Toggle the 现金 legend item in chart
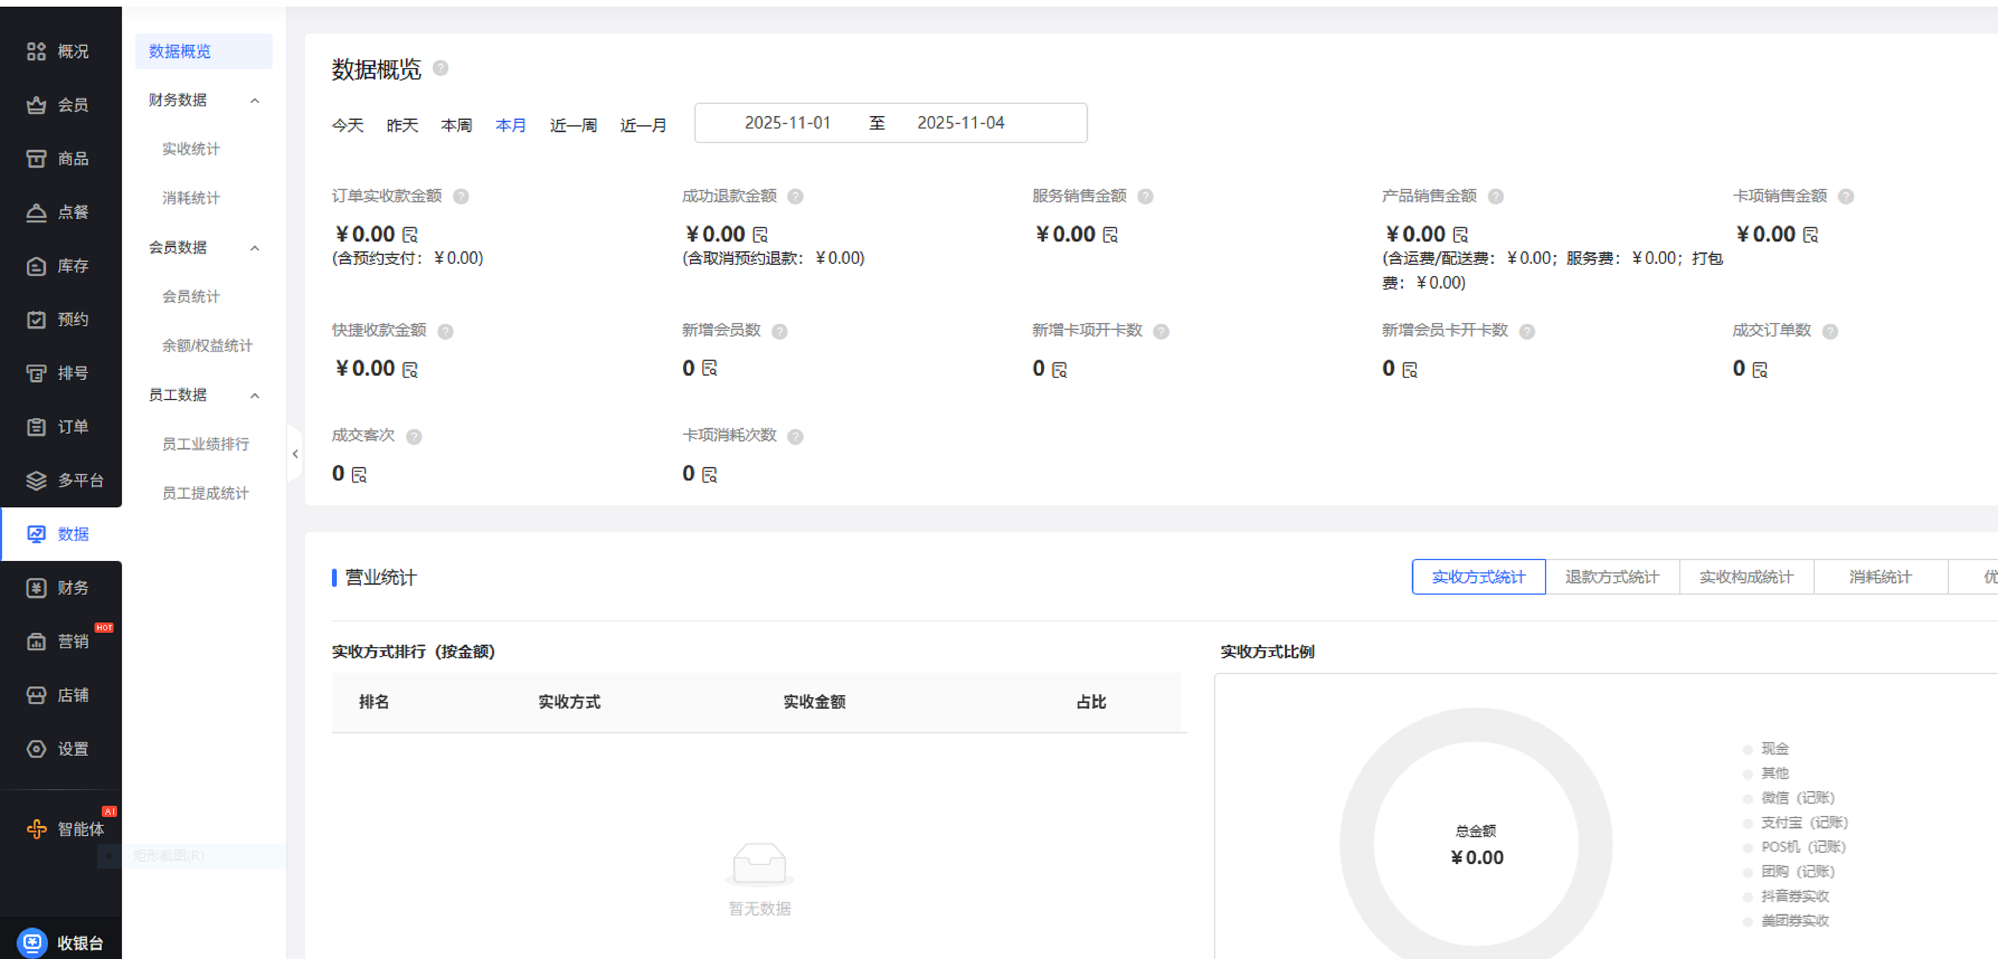This screenshot has width=1998, height=959. [x=1774, y=749]
